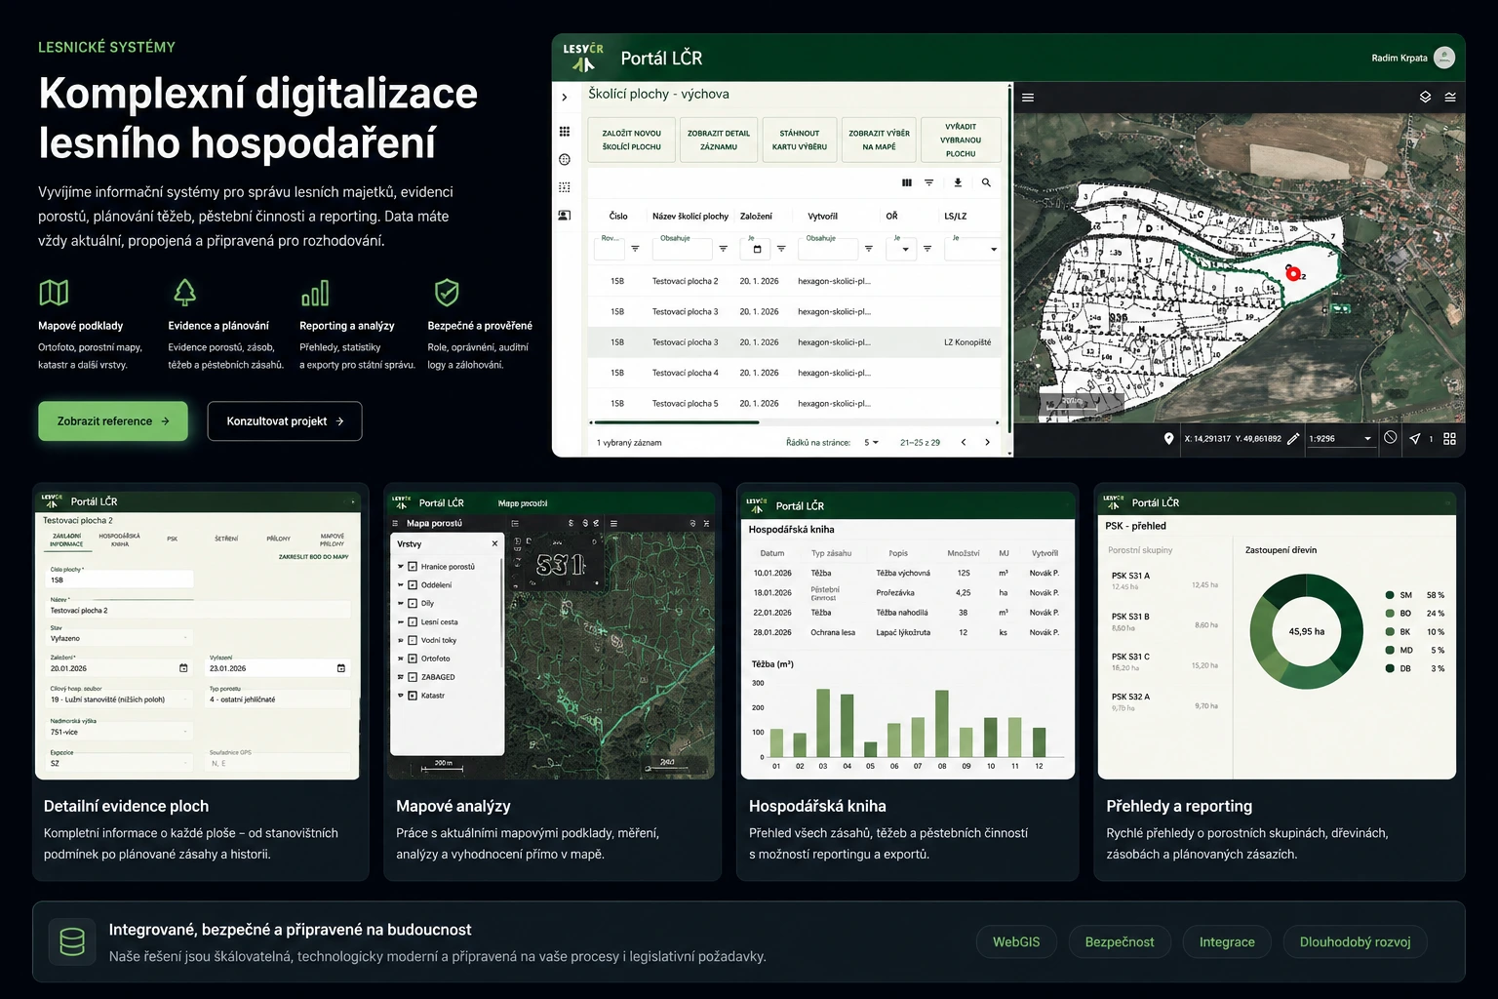The height and width of the screenshot is (999, 1498).
Task: Click filter operator icon for Číslo column
Action: (635, 249)
